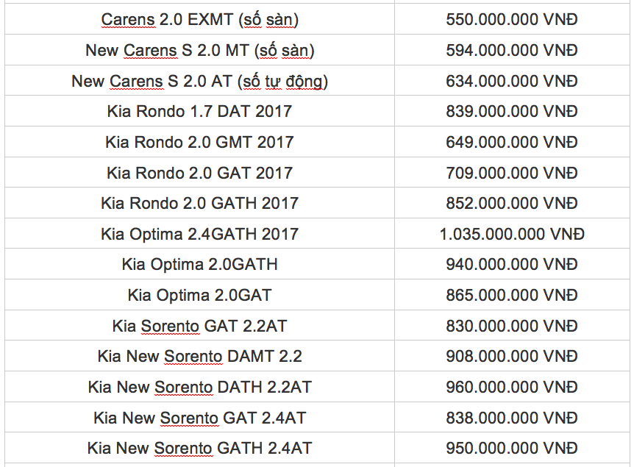This screenshot has height=467, width=634.
Task: Select the 550.000.000 VNĐ price cell
Action: (512, 20)
